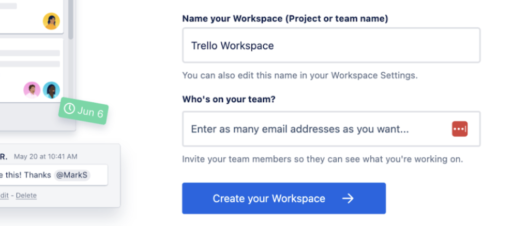Click the red password manager icon
This screenshot has width=512, height=226.
[x=459, y=129]
